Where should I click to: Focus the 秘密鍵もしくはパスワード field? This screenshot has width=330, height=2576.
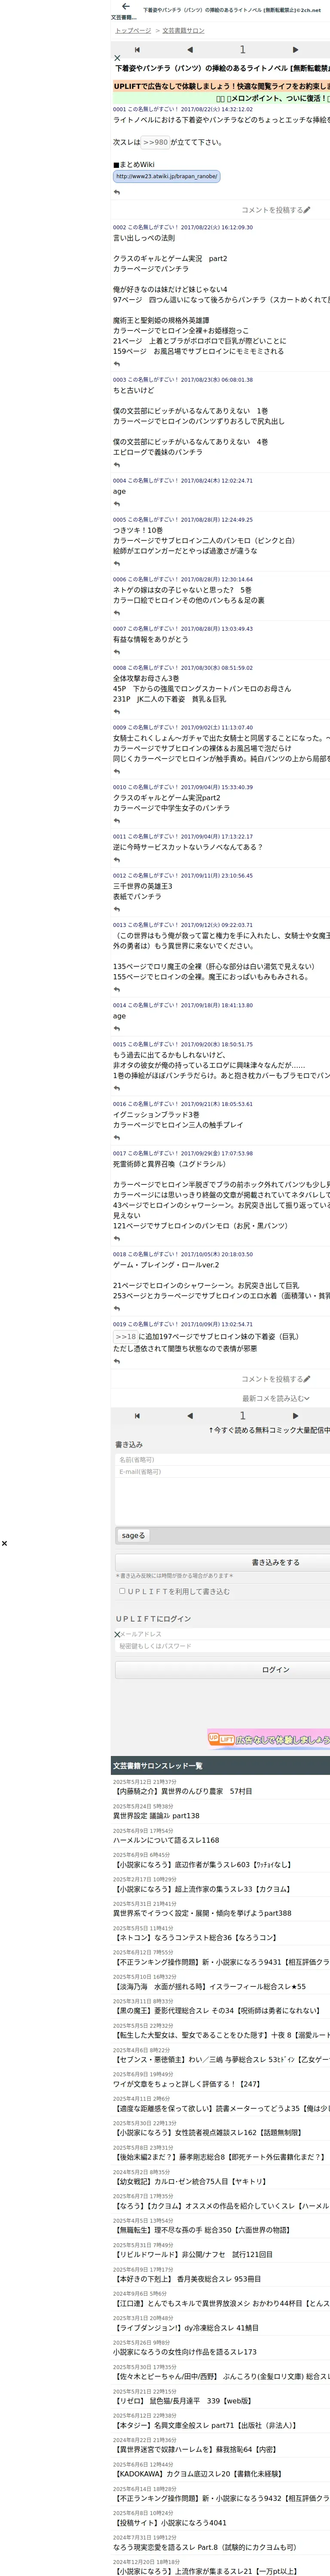coord(223,1646)
